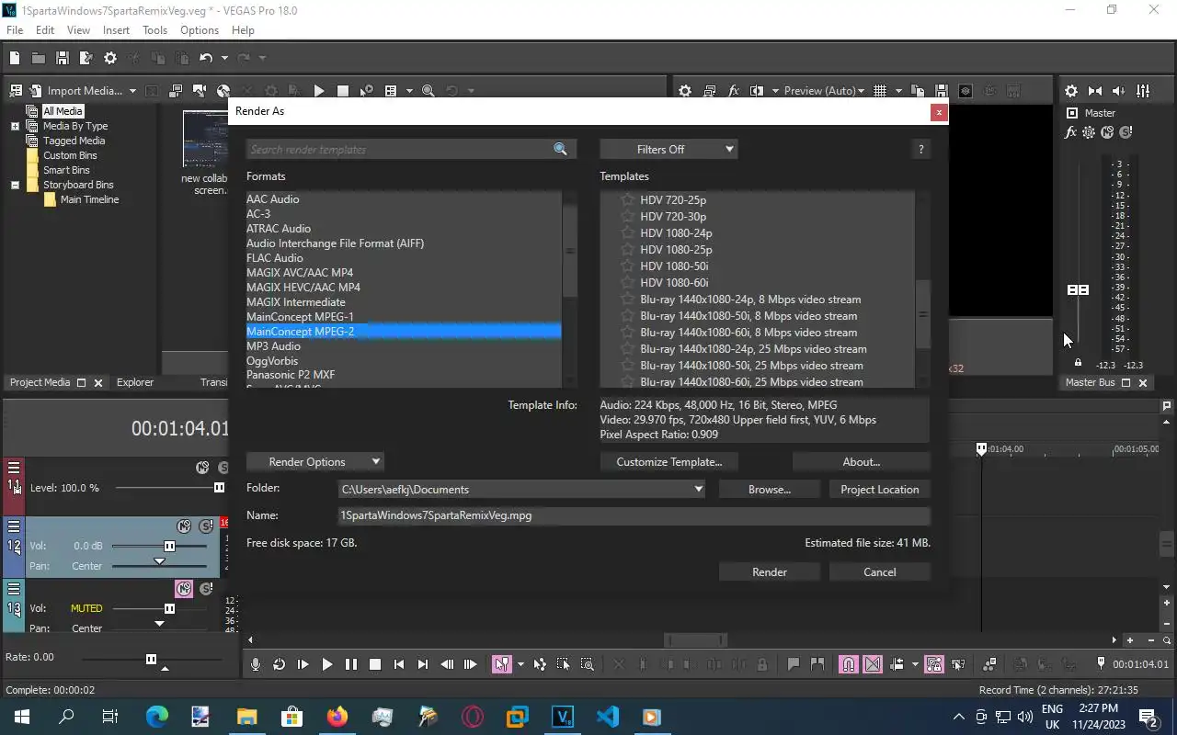Pause playback in transport bar
1177x735 pixels.
(x=351, y=664)
